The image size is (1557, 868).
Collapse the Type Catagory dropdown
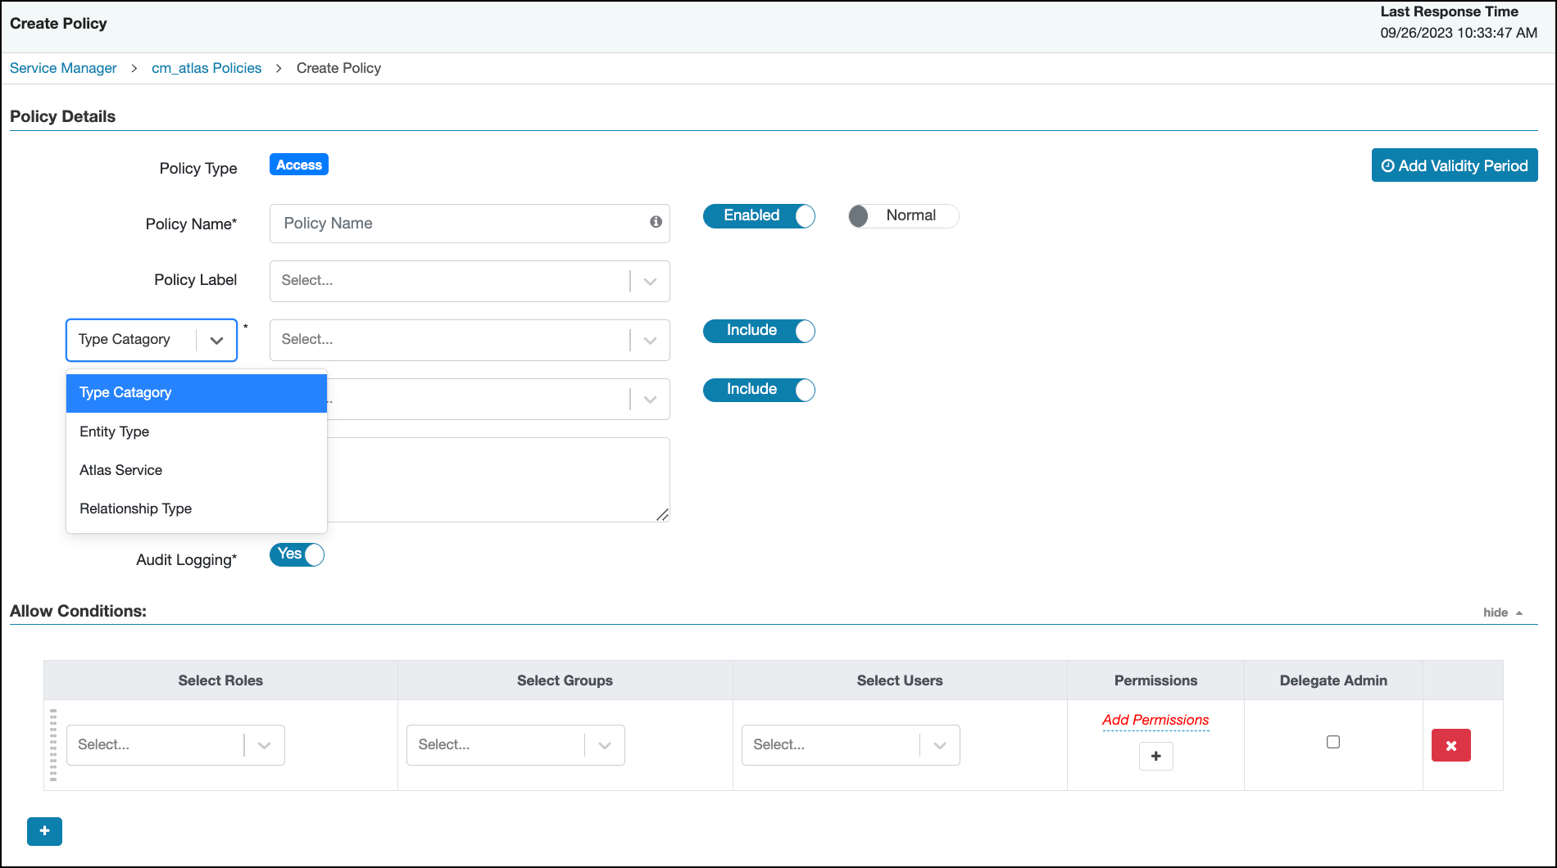coord(216,339)
